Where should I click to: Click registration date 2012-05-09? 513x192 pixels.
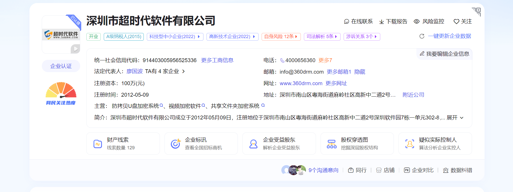coord(135,95)
